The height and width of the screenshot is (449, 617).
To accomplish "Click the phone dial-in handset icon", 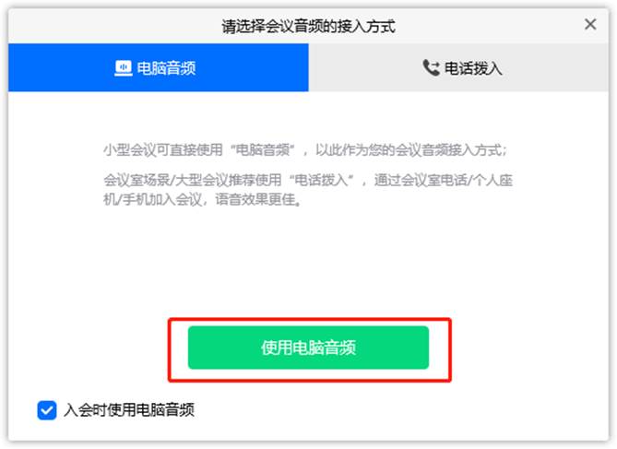I will pyautogui.click(x=431, y=67).
